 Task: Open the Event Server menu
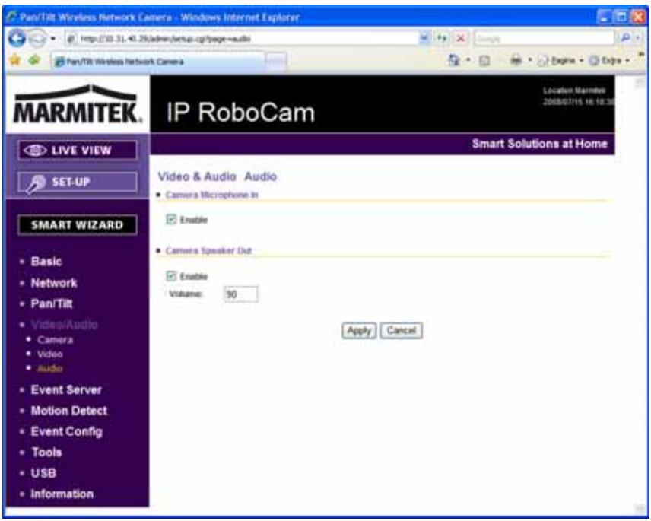point(66,390)
